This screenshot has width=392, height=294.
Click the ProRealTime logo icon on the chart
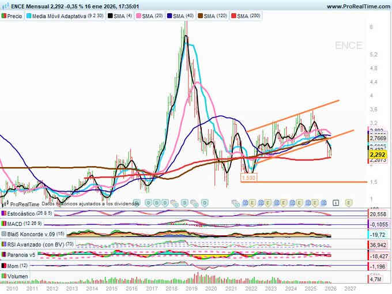[6, 204]
